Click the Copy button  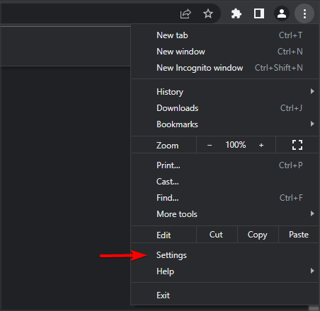pyautogui.click(x=258, y=235)
